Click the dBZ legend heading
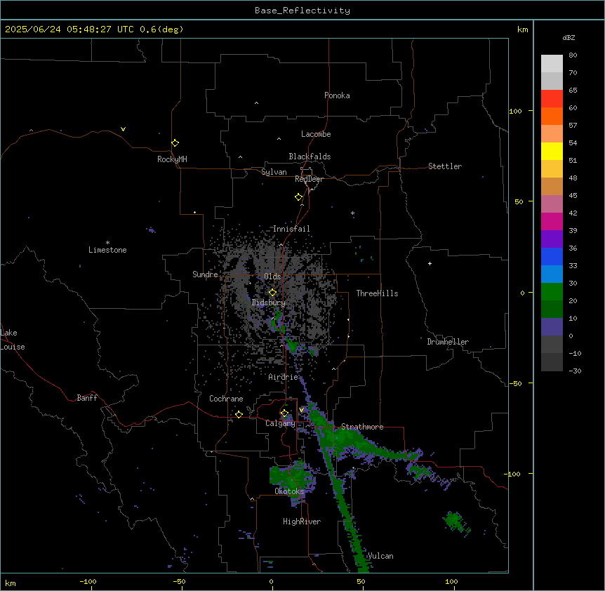Image resolution: width=605 pixels, height=591 pixels. pyautogui.click(x=569, y=37)
